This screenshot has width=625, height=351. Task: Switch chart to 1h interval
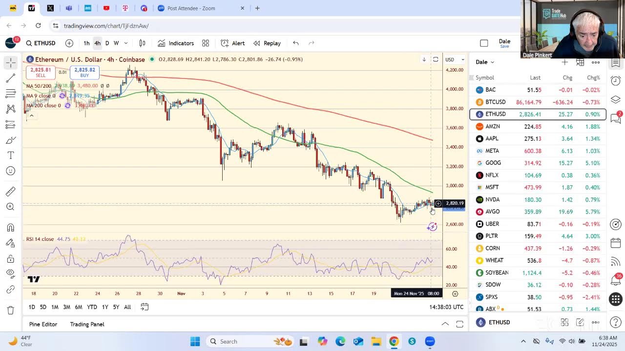86,43
